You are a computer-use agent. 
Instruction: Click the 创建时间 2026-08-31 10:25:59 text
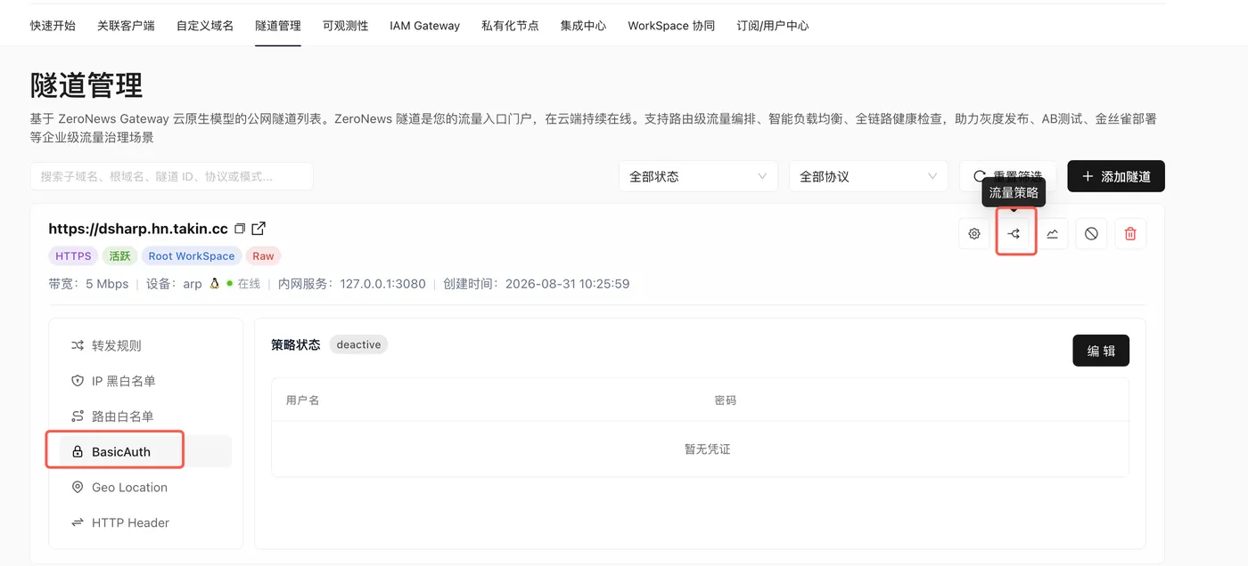(x=537, y=284)
